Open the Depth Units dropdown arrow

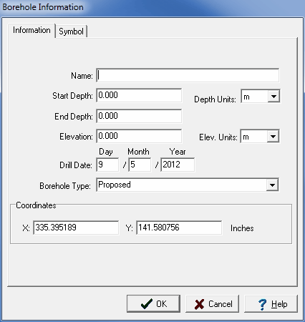coord(273,96)
